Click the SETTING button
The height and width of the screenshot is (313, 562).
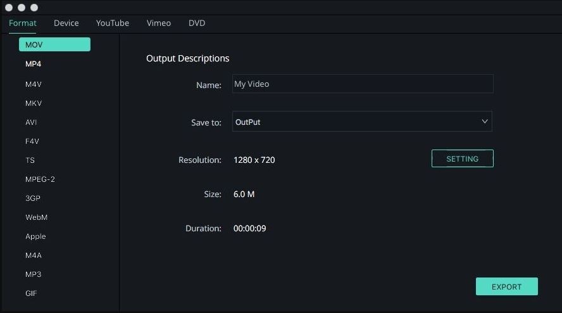(x=462, y=159)
